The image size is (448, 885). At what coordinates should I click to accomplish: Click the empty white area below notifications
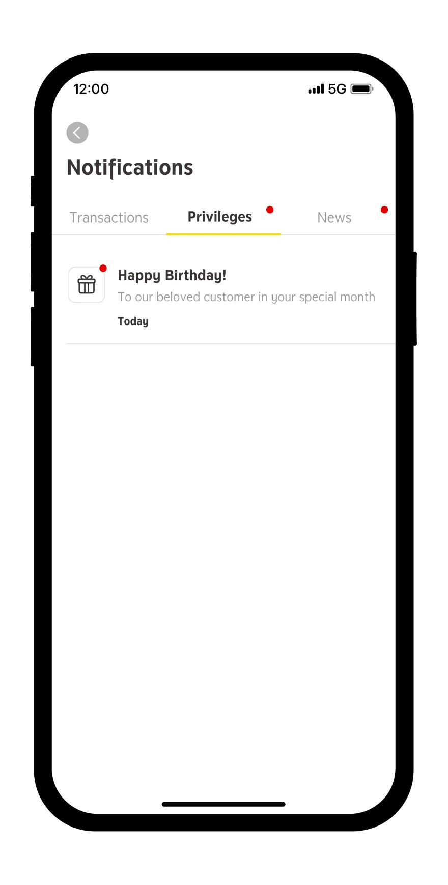tap(223, 559)
